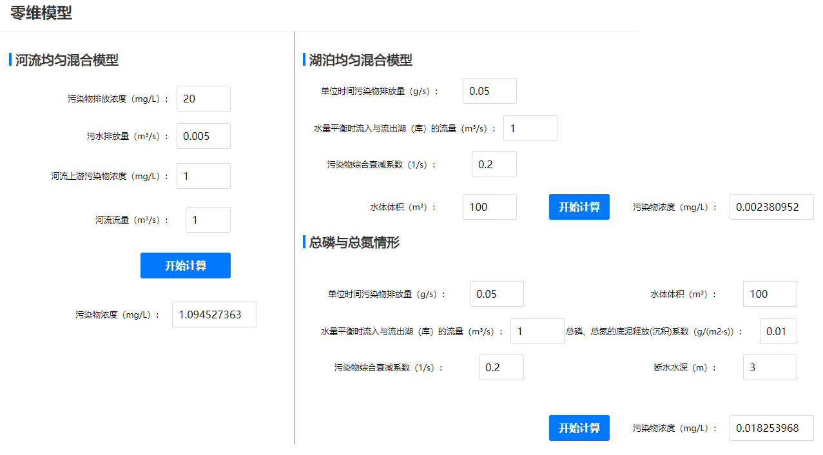Start calculation for 湖泊均匀混合模型
Screen dimensions: 823x455
(x=579, y=207)
